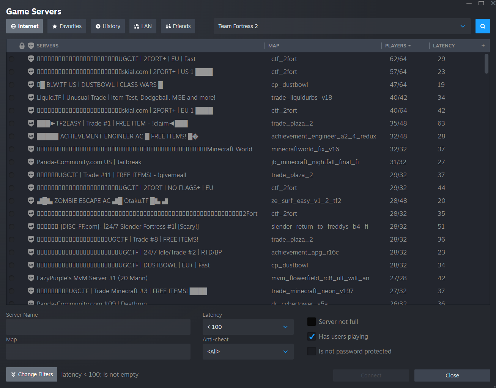Add a column with the plus icon
Image resolution: width=496 pixels, height=388 pixels.
point(483,46)
